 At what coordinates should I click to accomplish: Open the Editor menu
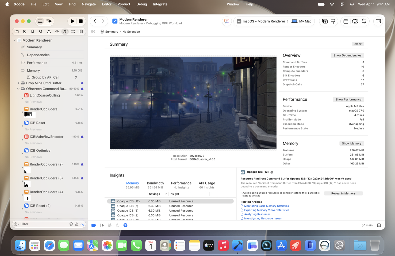click(106, 4)
